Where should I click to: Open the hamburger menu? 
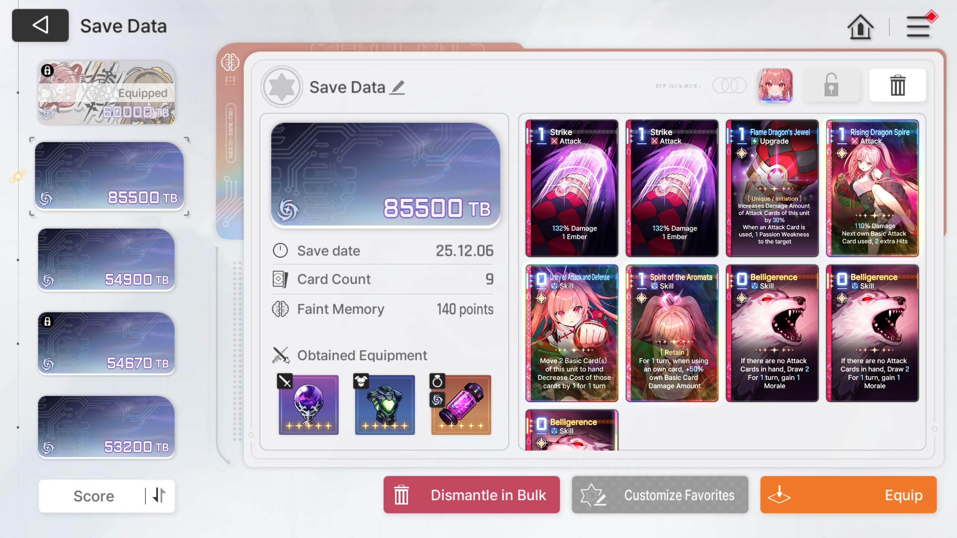(918, 27)
